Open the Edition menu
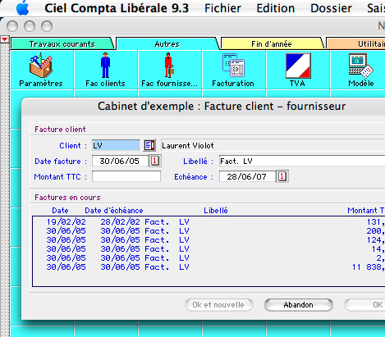The width and height of the screenshot is (385, 337). 276,8
